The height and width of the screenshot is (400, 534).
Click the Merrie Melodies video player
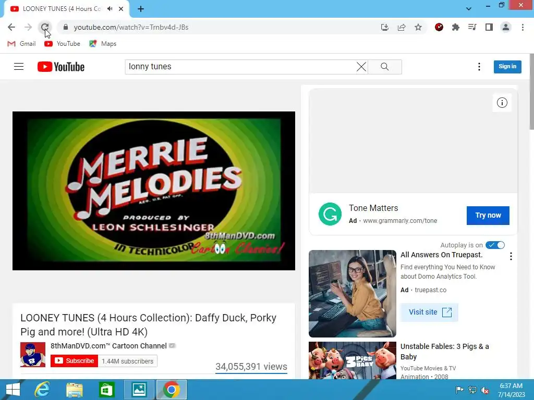(154, 191)
